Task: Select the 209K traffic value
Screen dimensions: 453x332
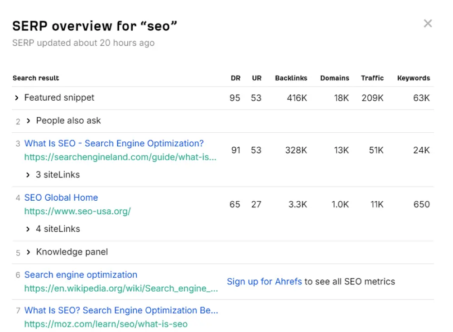Action: tap(372, 98)
